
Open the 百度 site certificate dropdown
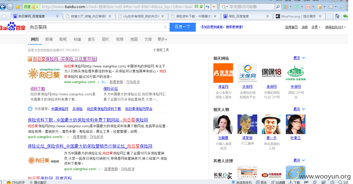[x=31, y=7]
